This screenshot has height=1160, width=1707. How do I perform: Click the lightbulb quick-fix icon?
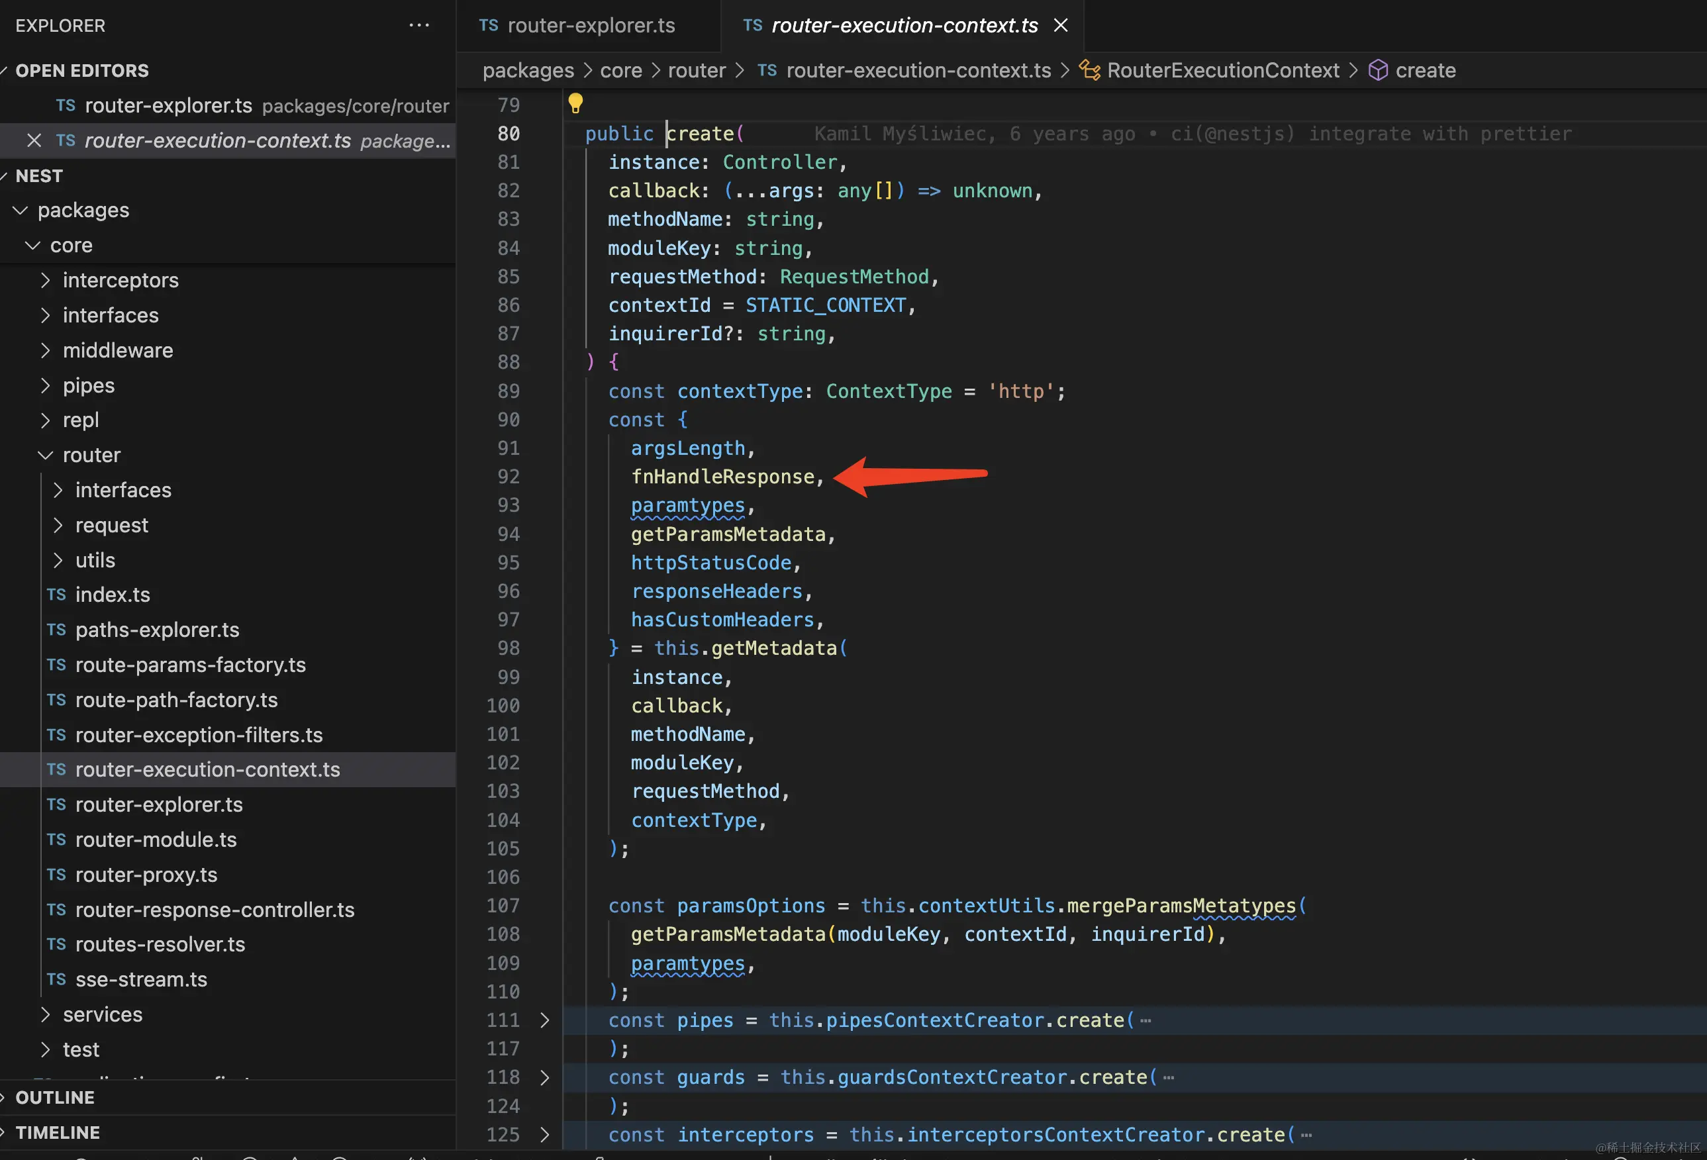coord(575,103)
